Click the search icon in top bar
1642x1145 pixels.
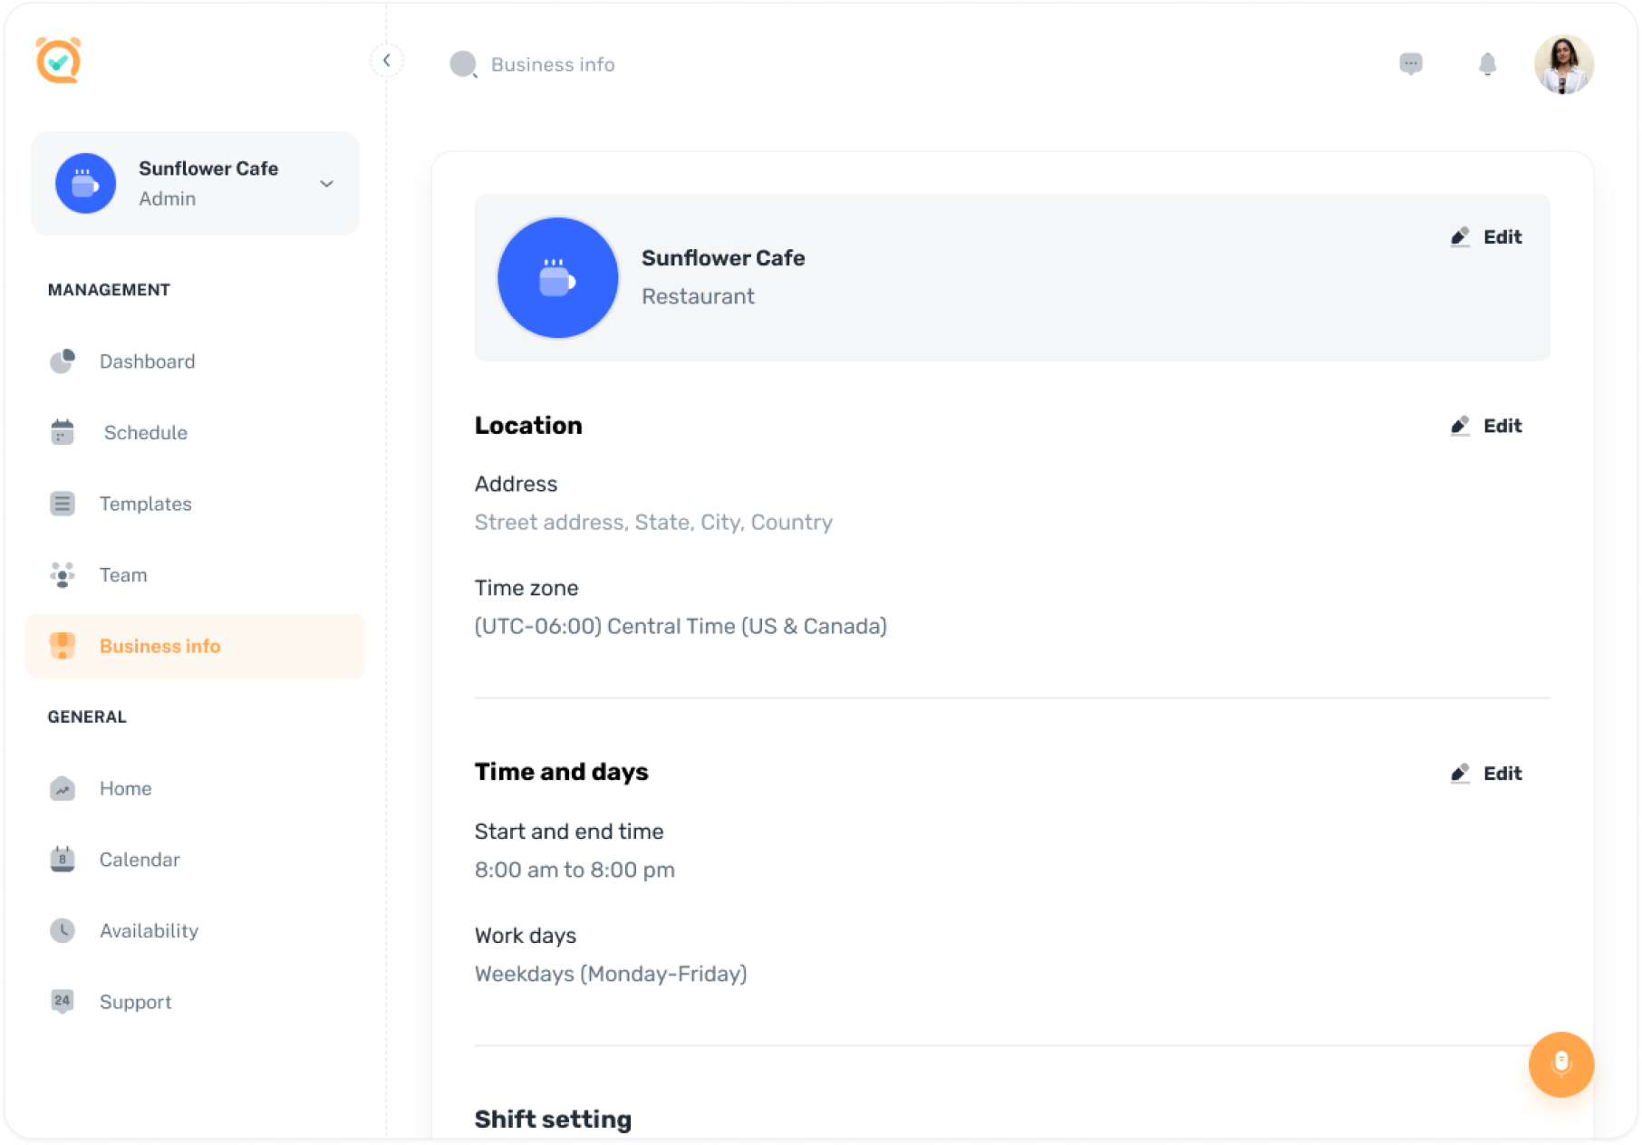coord(463,64)
